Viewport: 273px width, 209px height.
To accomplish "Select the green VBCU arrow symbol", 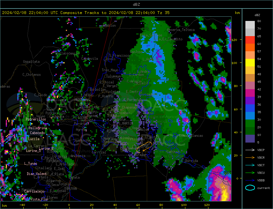I will (x=250, y=173).
